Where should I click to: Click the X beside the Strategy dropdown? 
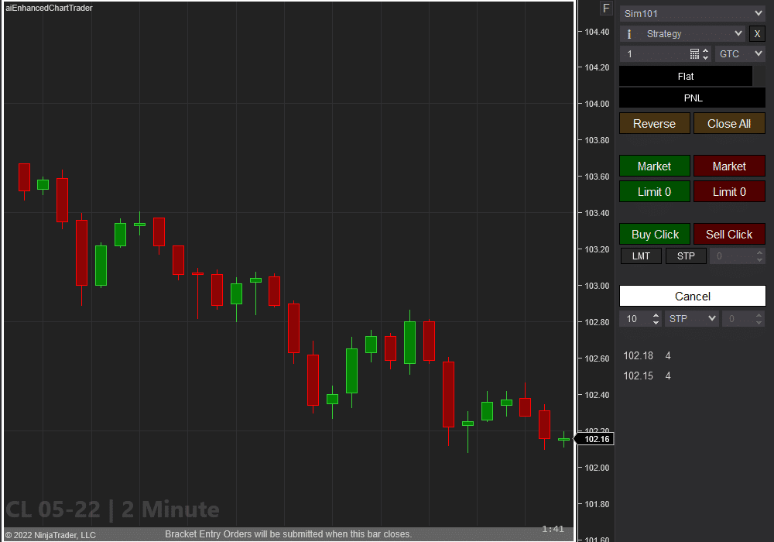[x=756, y=33]
